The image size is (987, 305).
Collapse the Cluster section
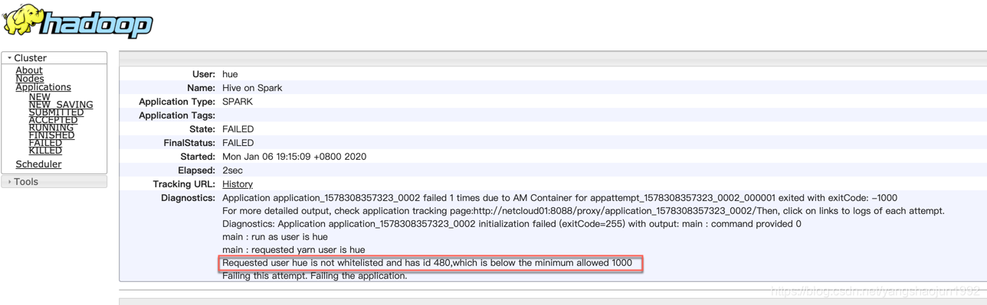(54, 58)
